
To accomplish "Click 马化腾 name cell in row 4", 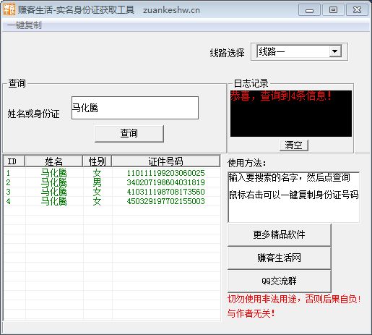I will tap(54, 201).
